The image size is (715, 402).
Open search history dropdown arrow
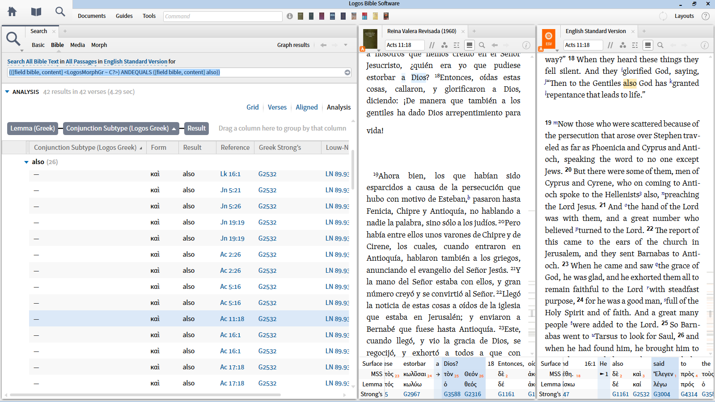(346, 45)
